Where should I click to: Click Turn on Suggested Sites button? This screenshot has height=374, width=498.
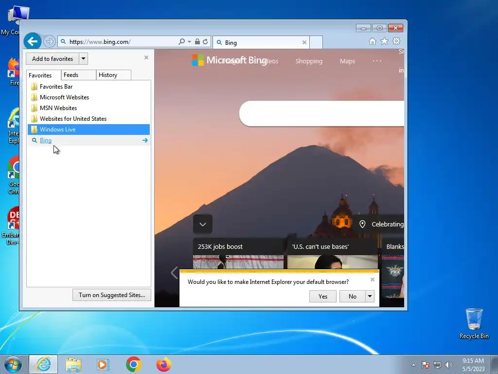click(x=112, y=295)
